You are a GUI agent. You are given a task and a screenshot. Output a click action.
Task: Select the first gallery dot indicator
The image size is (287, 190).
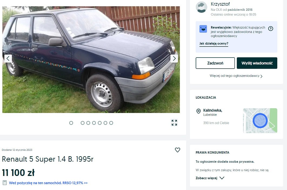(71, 123)
